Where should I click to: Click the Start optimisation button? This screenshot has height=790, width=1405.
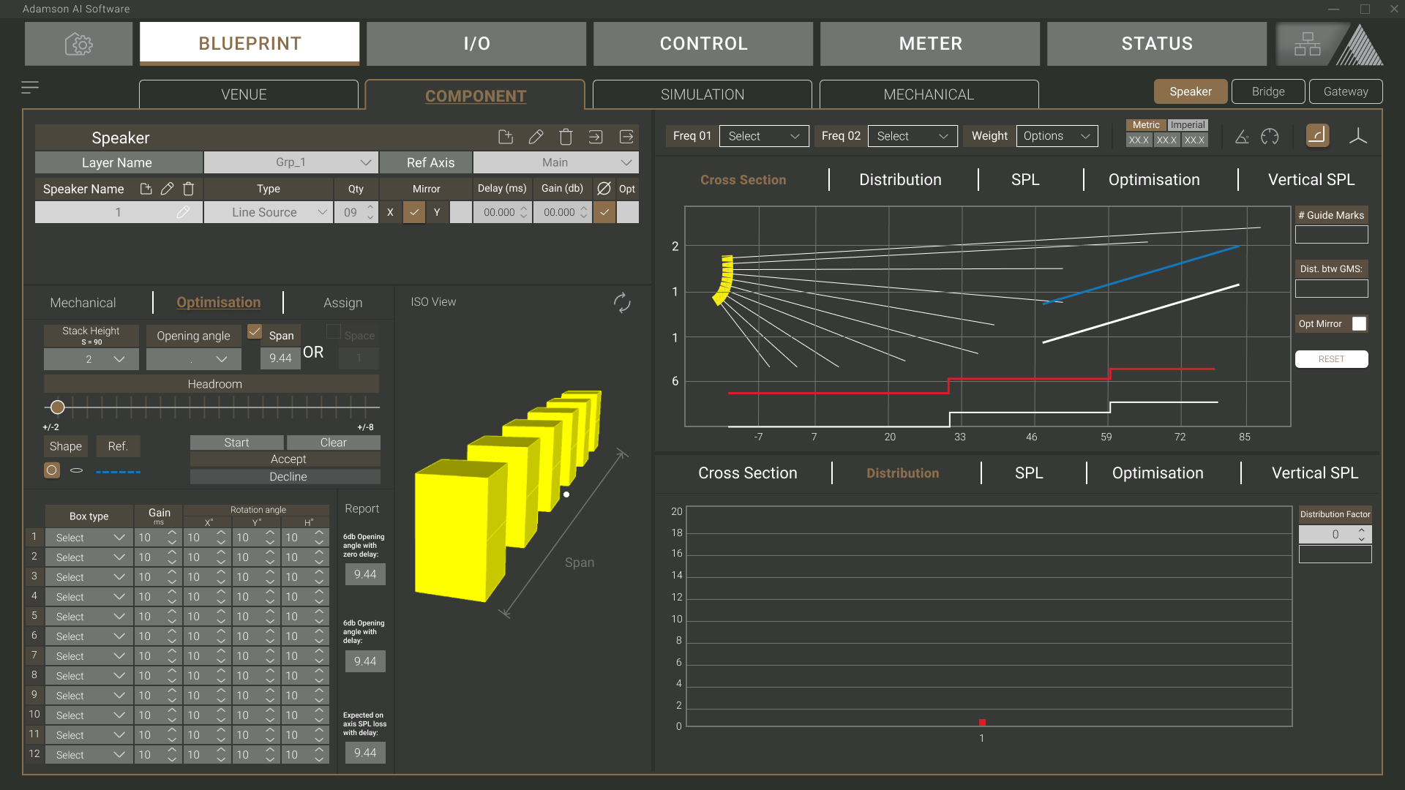pyautogui.click(x=236, y=443)
